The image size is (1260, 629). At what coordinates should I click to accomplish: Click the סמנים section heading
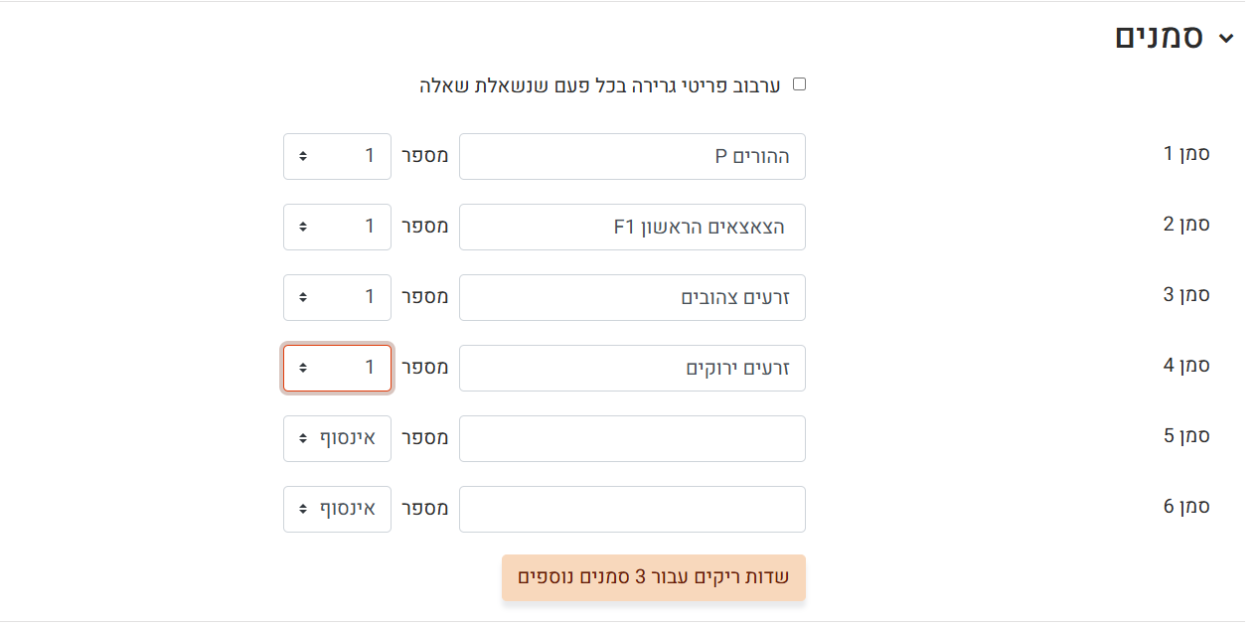coord(1160,38)
